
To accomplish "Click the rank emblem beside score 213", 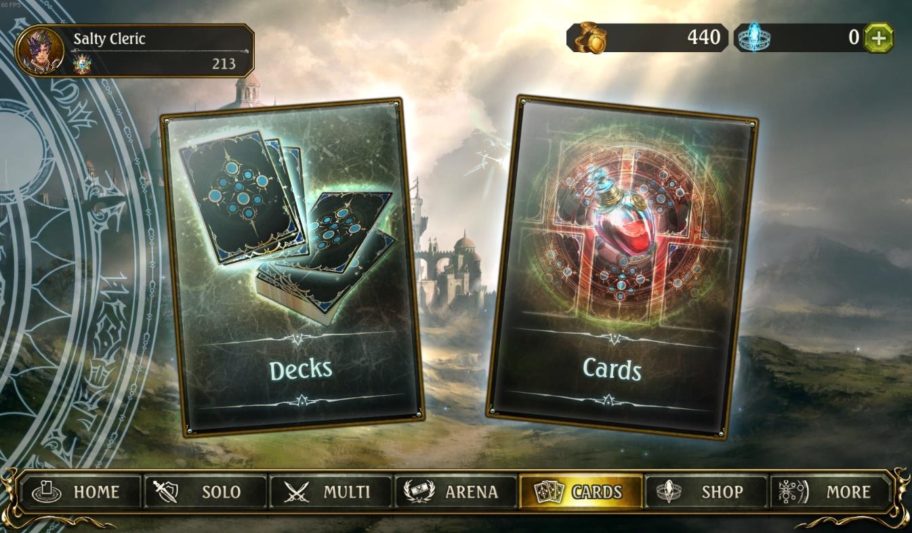I will click(81, 64).
